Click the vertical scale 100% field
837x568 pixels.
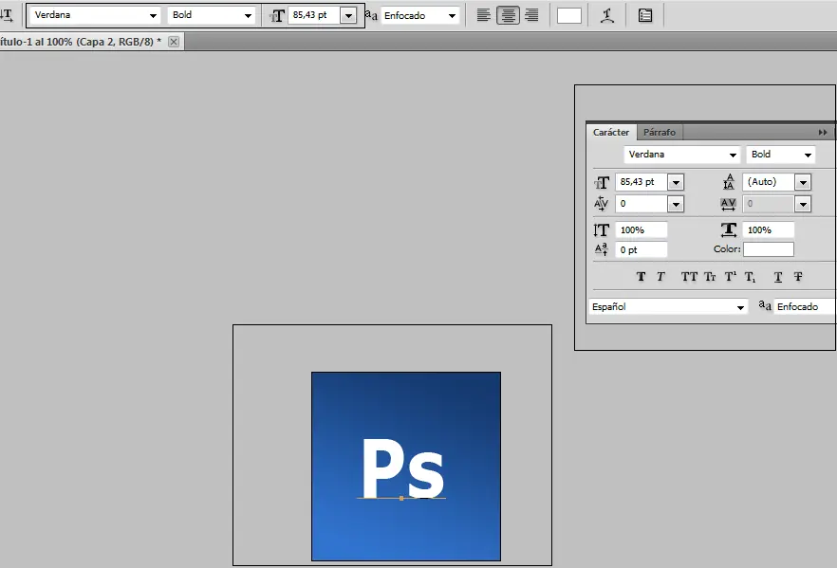pos(642,230)
